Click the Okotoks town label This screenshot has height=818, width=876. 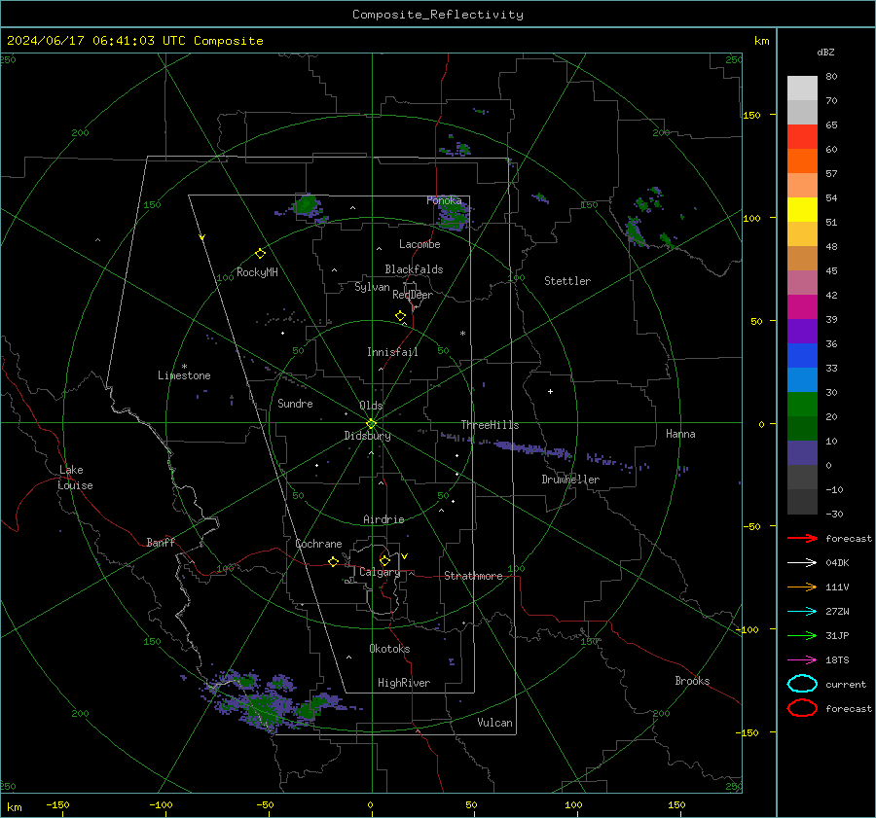(x=389, y=649)
